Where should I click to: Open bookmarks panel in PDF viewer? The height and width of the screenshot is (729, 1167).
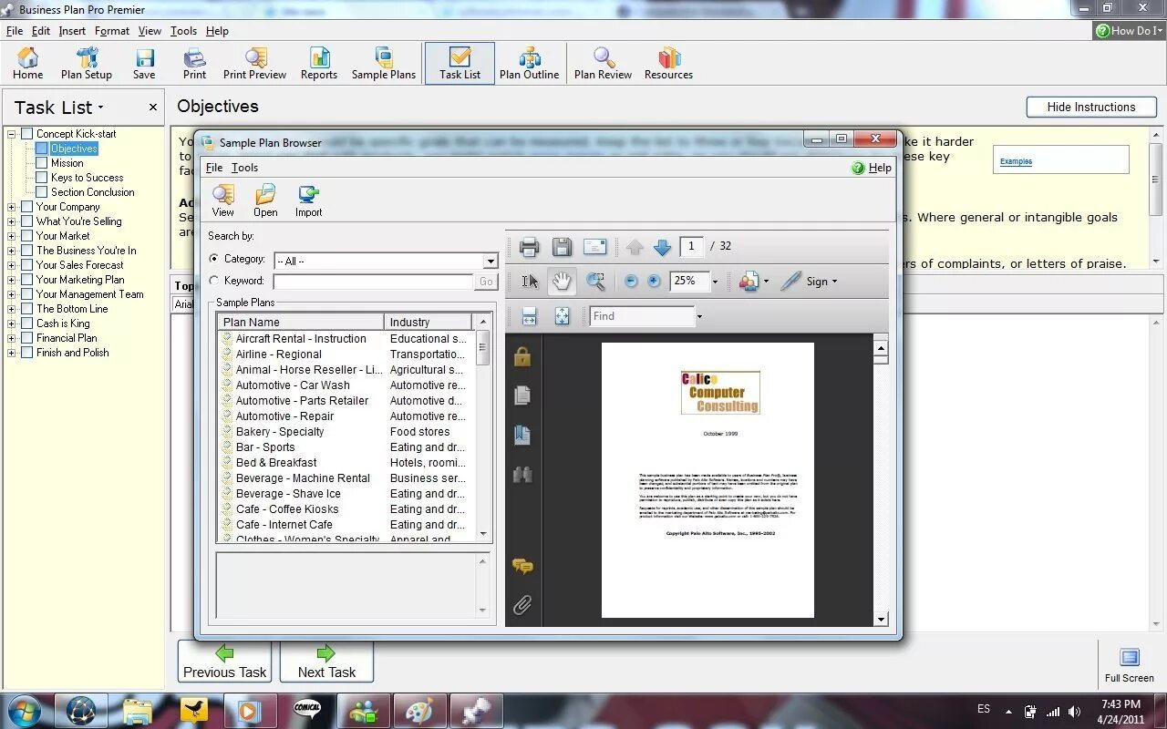coord(522,435)
